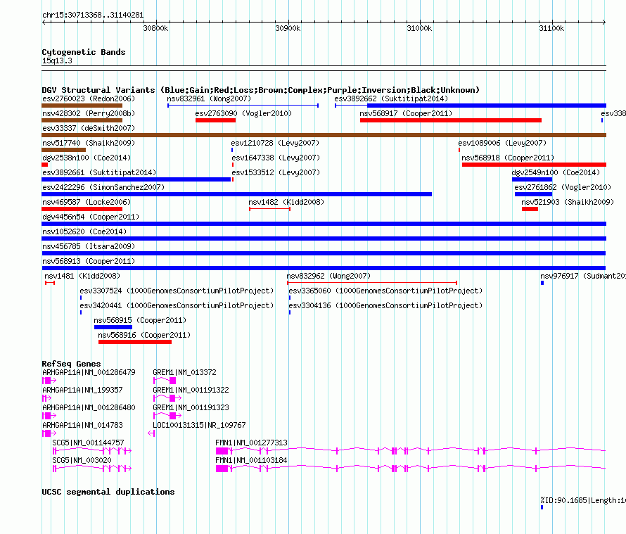Viewport: 626px width, 534px height.
Task: Open esv3892661 (Suktitipat2014) label
Action: click(99, 172)
